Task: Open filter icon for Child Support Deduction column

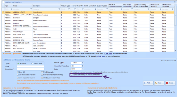Action: 160,9
